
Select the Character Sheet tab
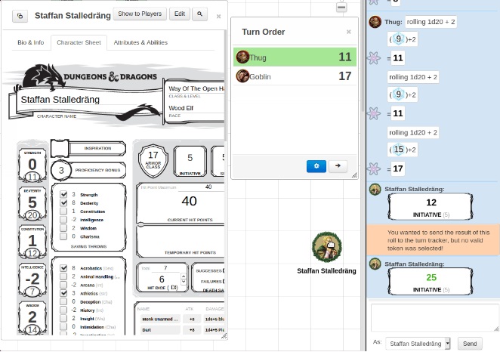79,42
